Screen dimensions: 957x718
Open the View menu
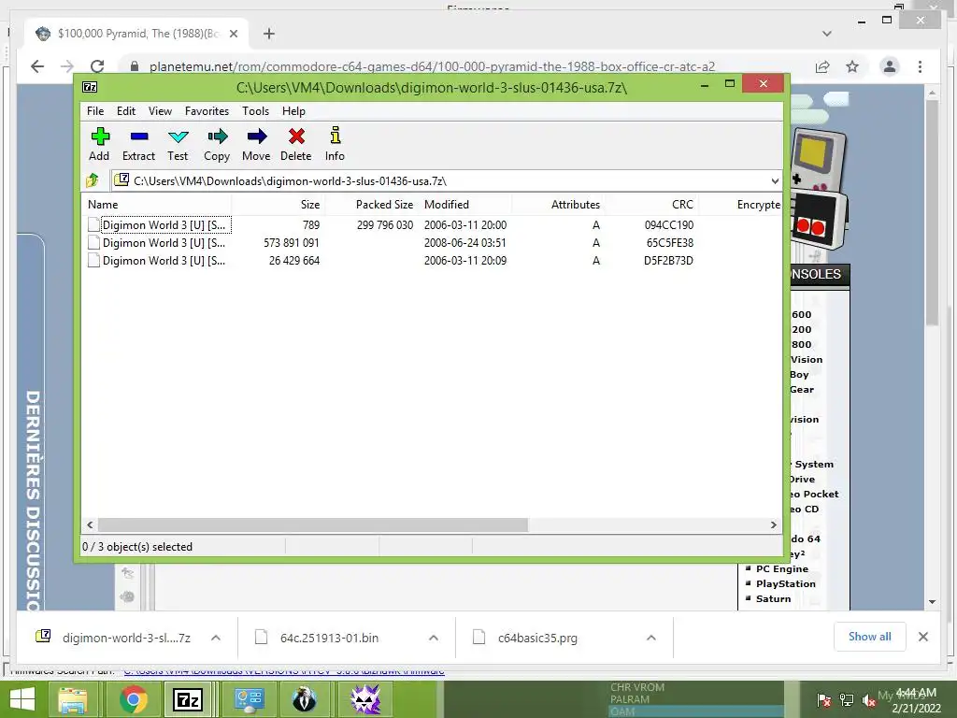(160, 111)
